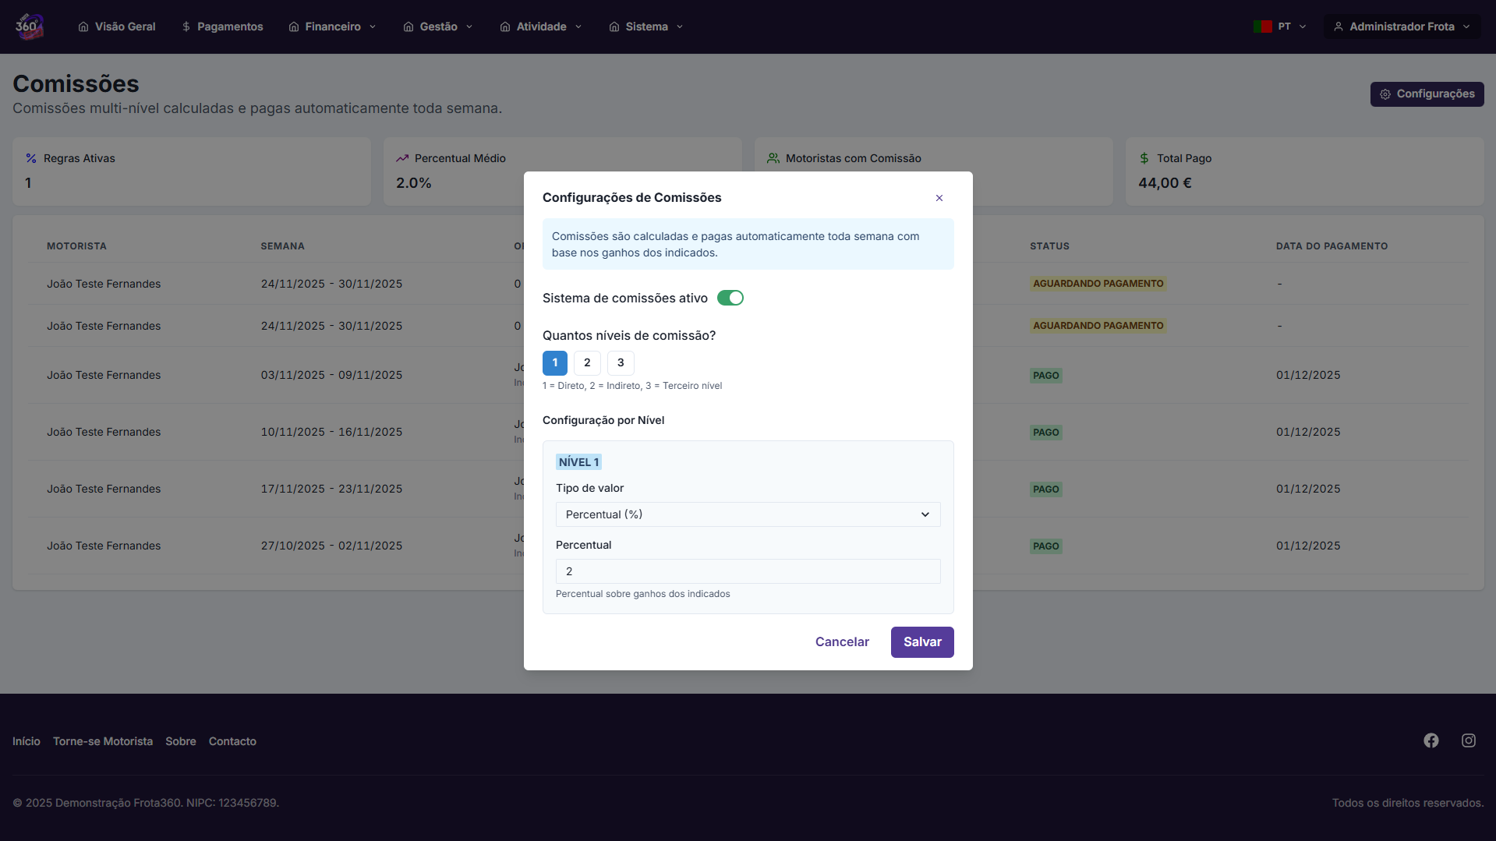
Task: Click the dollar icon beside Total Pago
Action: click(x=1144, y=158)
